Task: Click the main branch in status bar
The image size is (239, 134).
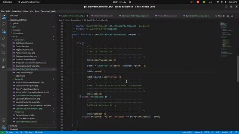Action: [10, 133]
